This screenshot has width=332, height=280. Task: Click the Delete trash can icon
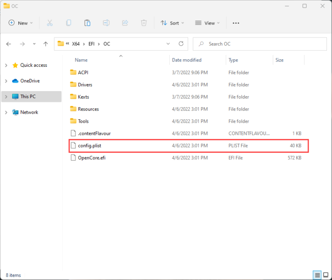(x=144, y=23)
